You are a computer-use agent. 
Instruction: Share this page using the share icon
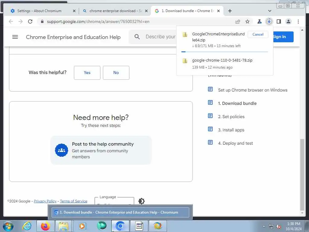point(238,21)
